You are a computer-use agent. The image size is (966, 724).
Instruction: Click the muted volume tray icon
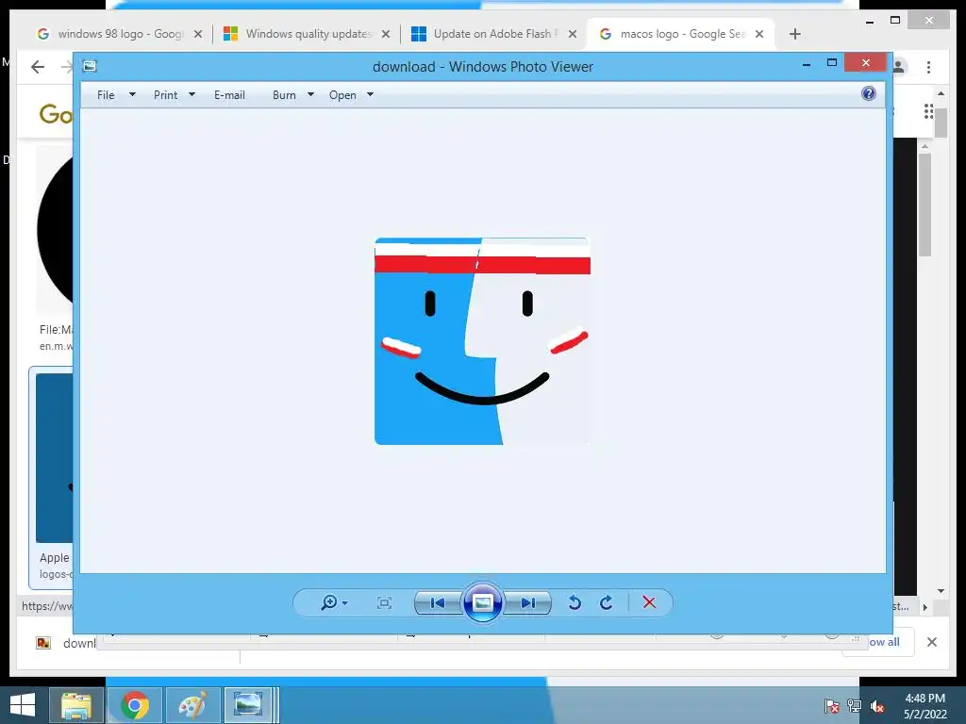click(877, 706)
